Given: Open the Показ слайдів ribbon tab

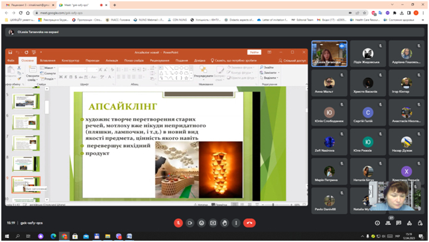Looking at the screenshot, I should coord(134,60).
